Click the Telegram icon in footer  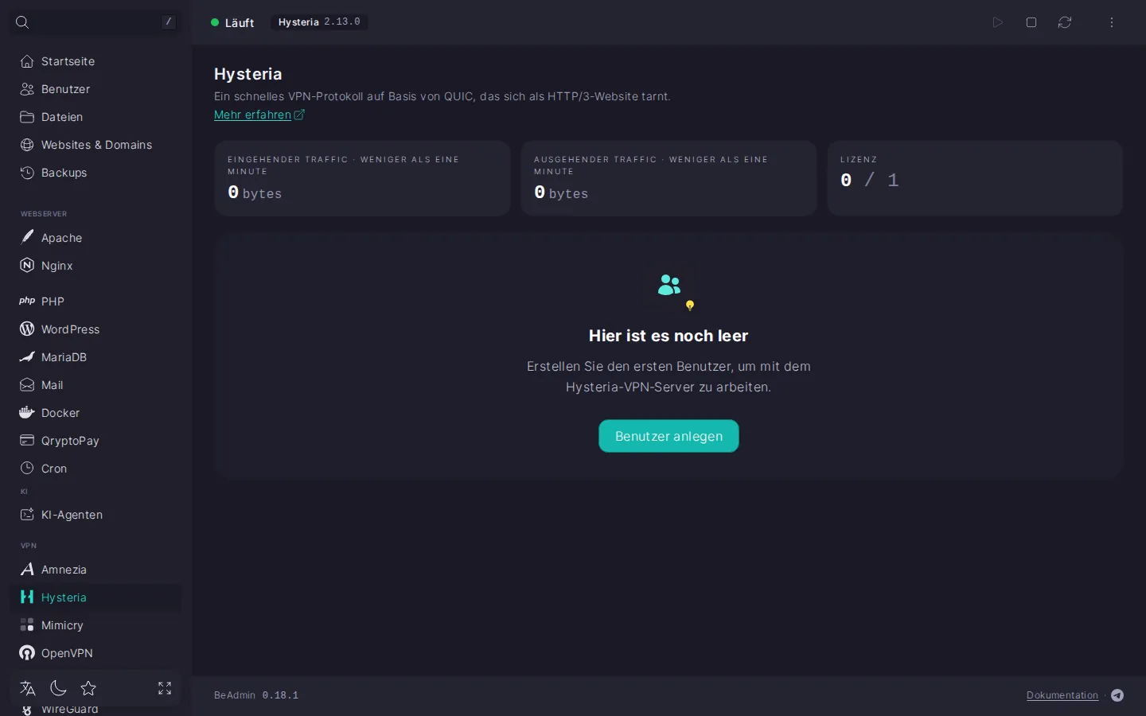click(1117, 695)
